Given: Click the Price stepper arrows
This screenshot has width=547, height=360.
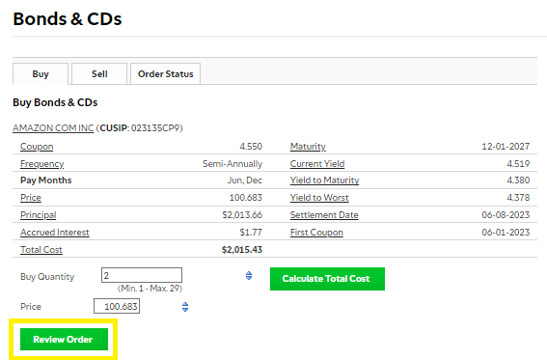Looking at the screenshot, I should click(185, 307).
